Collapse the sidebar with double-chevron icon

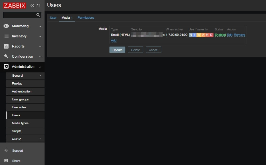click(32, 6)
